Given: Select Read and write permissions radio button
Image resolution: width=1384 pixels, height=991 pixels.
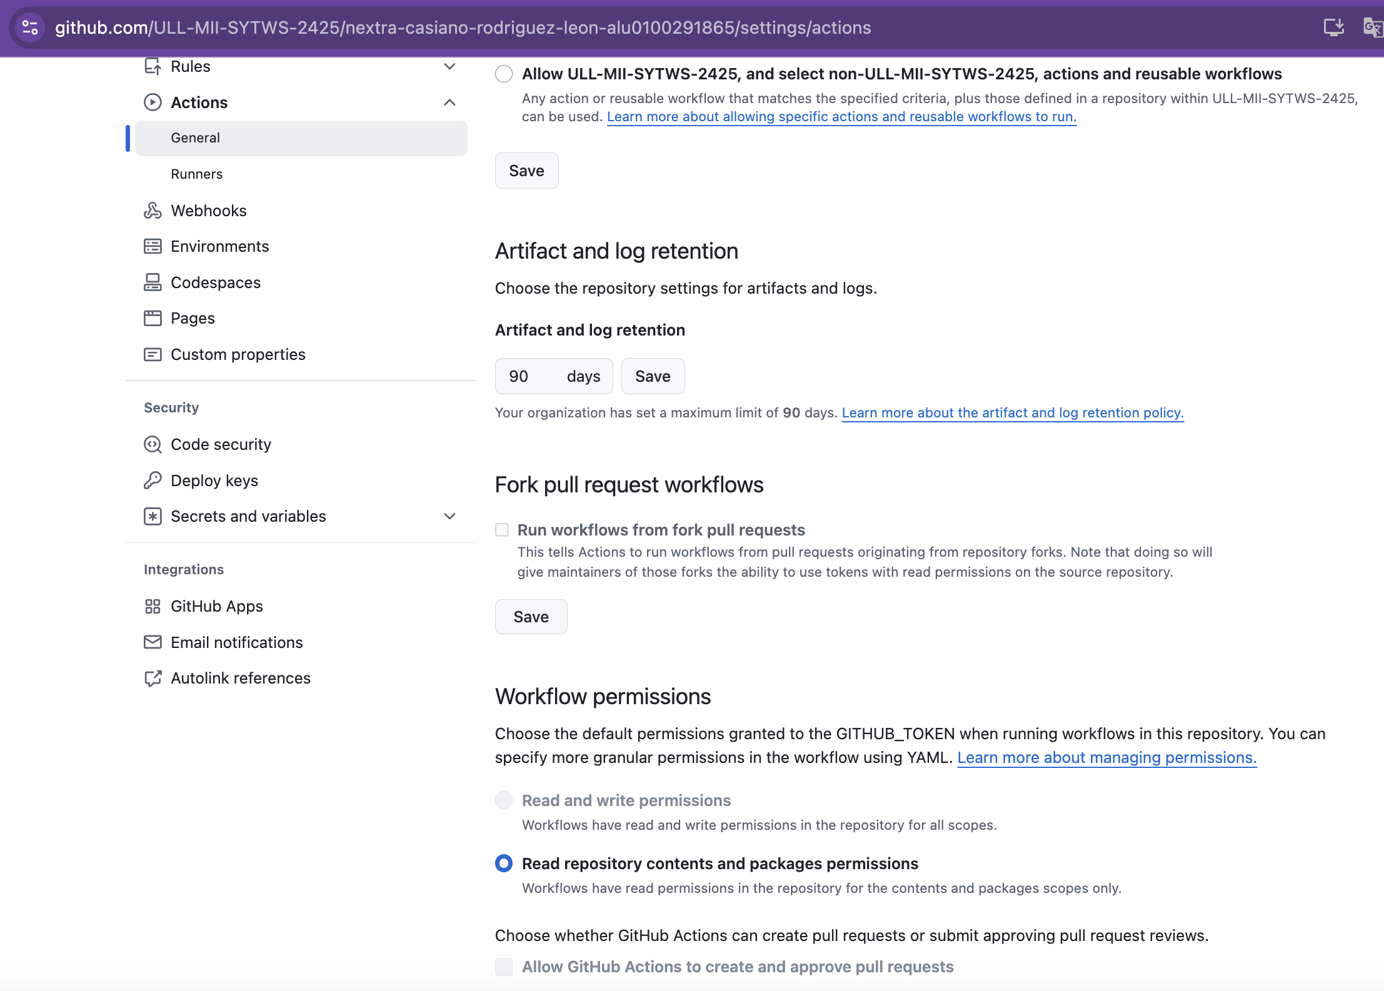Looking at the screenshot, I should pos(503,800).
